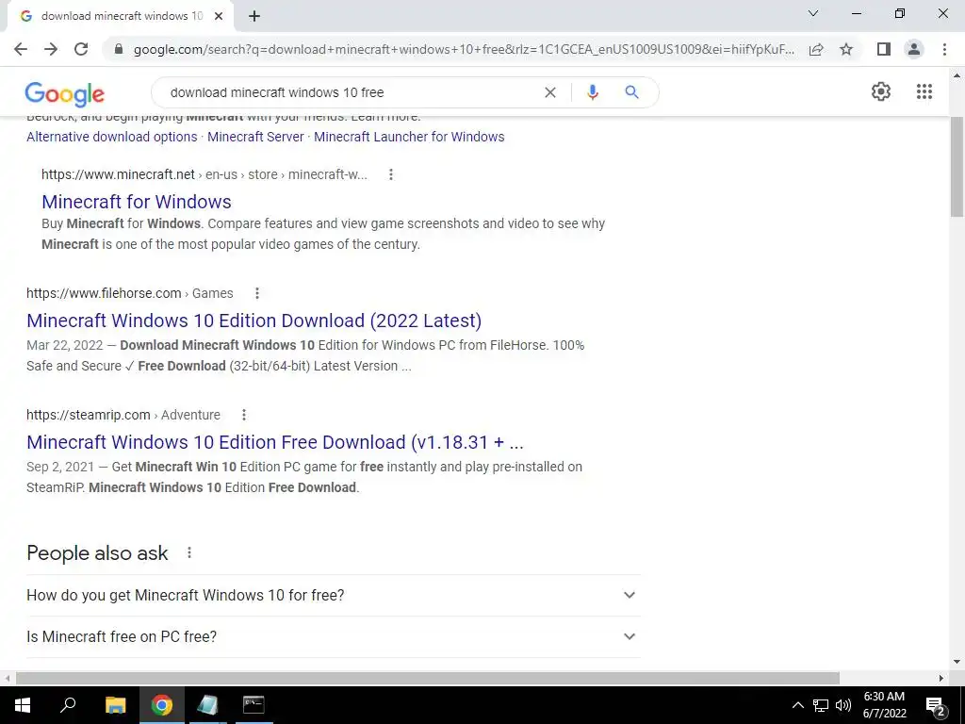The image size is (965, 724).
Task: Start voice search with microphone icon
Action: point(593,92)
